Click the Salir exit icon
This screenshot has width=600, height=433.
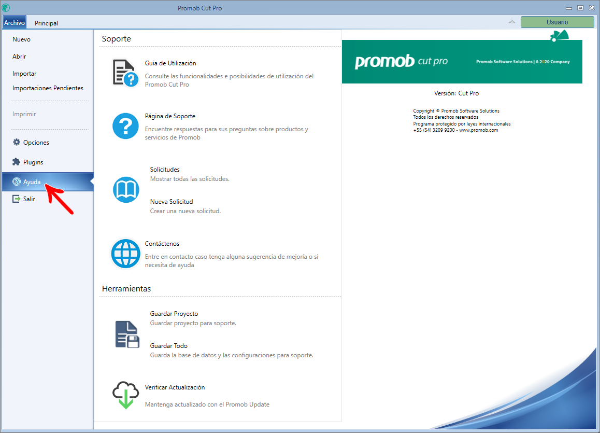click(17, 199)
